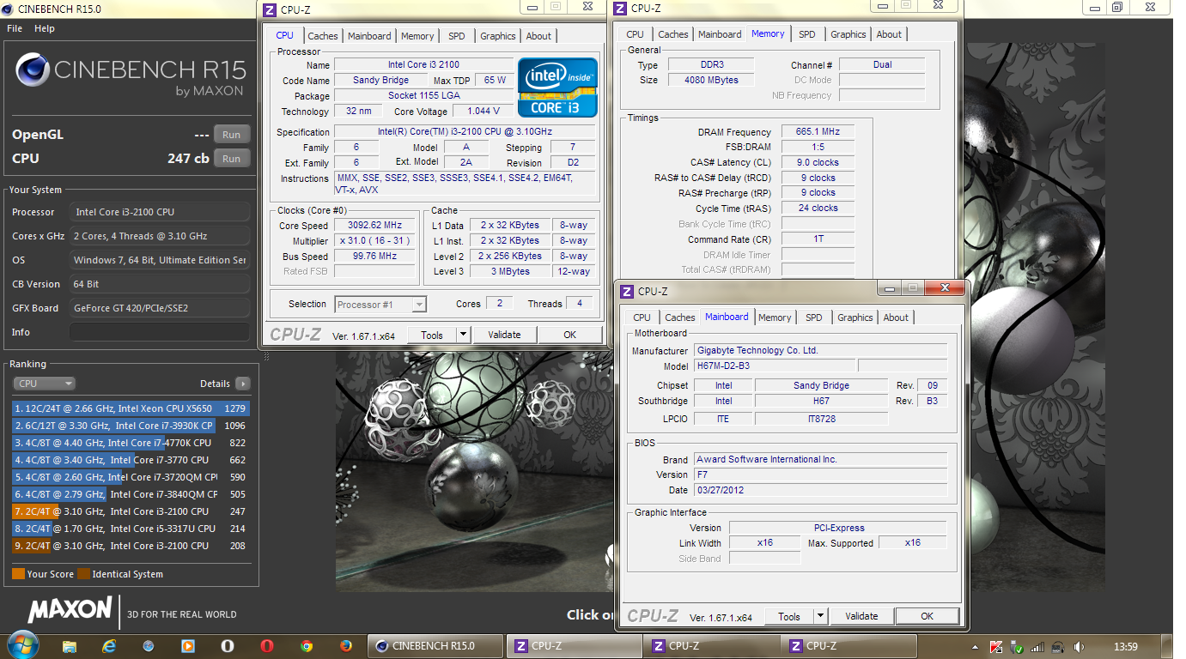Open the media player taskbar icon
This screenshot has height=659, width=1186.
pos(188,645)
